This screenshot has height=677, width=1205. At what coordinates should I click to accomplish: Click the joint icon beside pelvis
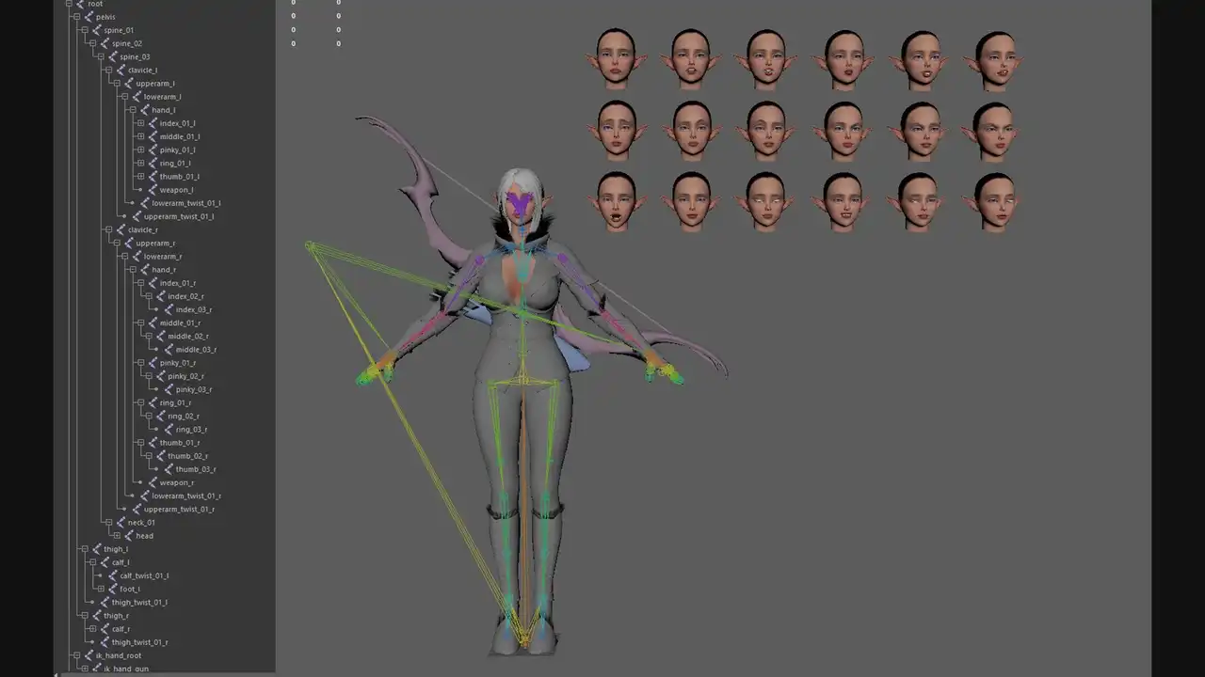pyautogui.click(x=88, y=17)
